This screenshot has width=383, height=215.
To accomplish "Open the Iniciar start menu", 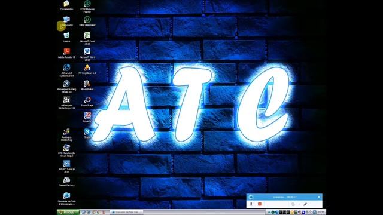I will coord(68,213).
